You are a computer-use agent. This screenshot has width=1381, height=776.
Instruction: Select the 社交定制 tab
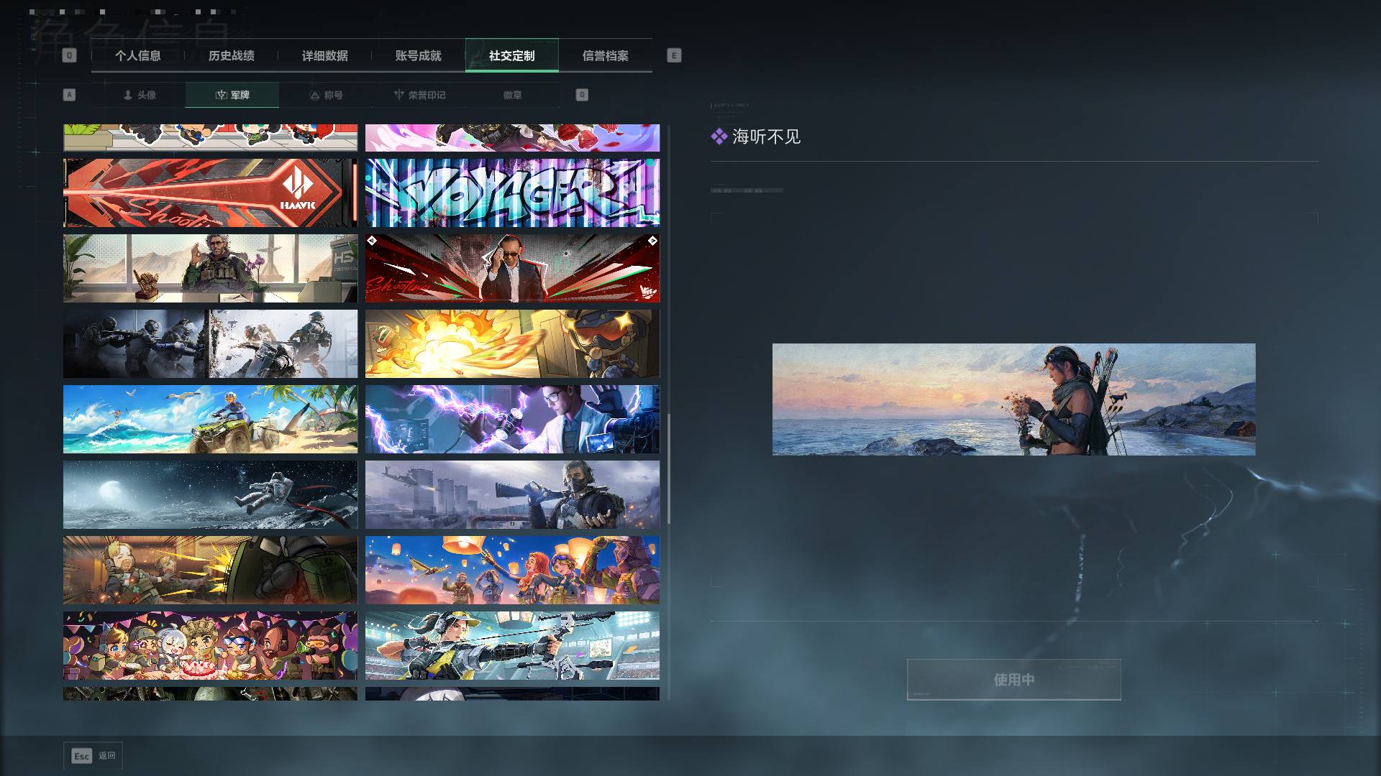pos(512,56)
